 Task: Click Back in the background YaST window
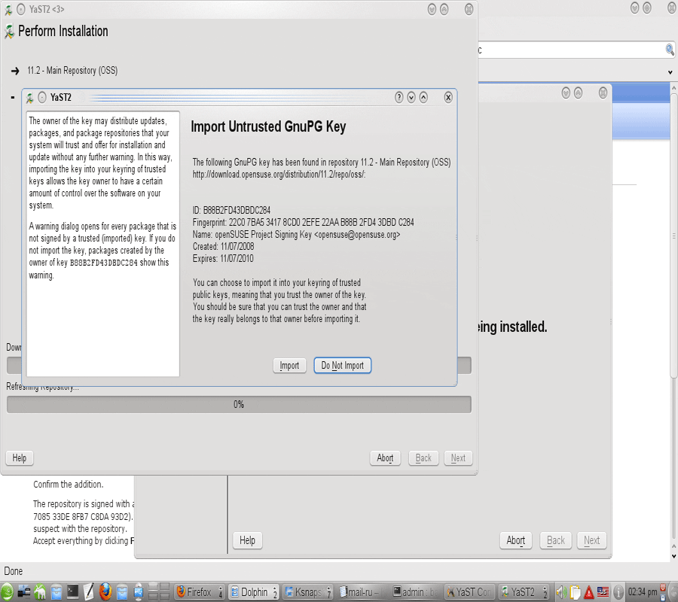pyautogui.click(x=556, y=540)
